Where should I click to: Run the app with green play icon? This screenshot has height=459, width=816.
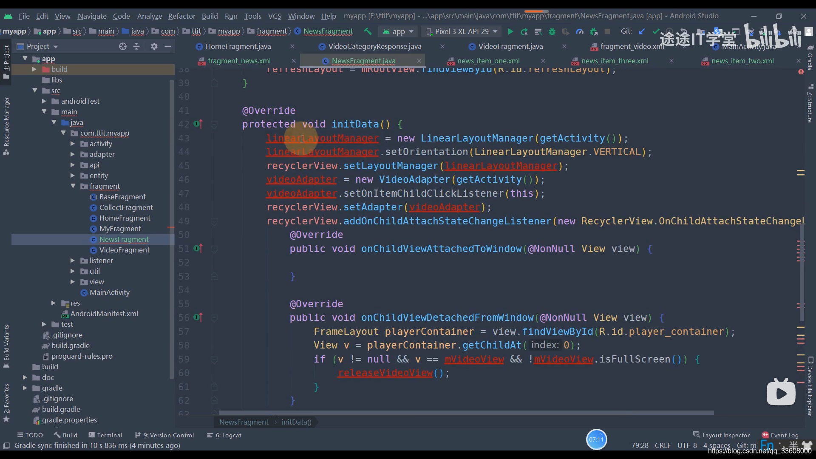click(510, 31)
